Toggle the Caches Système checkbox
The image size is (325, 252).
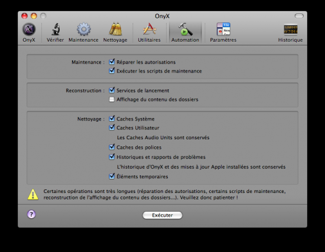pyautogui.click(x=112, y=119)
